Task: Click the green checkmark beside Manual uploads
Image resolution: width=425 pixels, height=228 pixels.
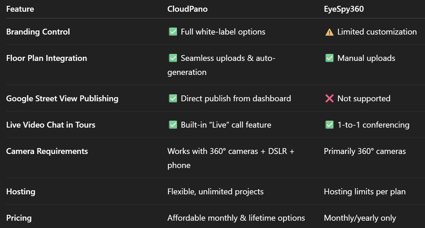Action: click(x=329, y=58)
